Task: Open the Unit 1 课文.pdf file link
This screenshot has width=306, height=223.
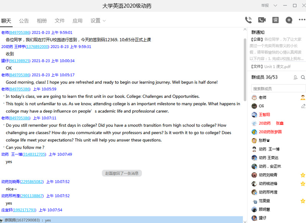Action: 277,67
